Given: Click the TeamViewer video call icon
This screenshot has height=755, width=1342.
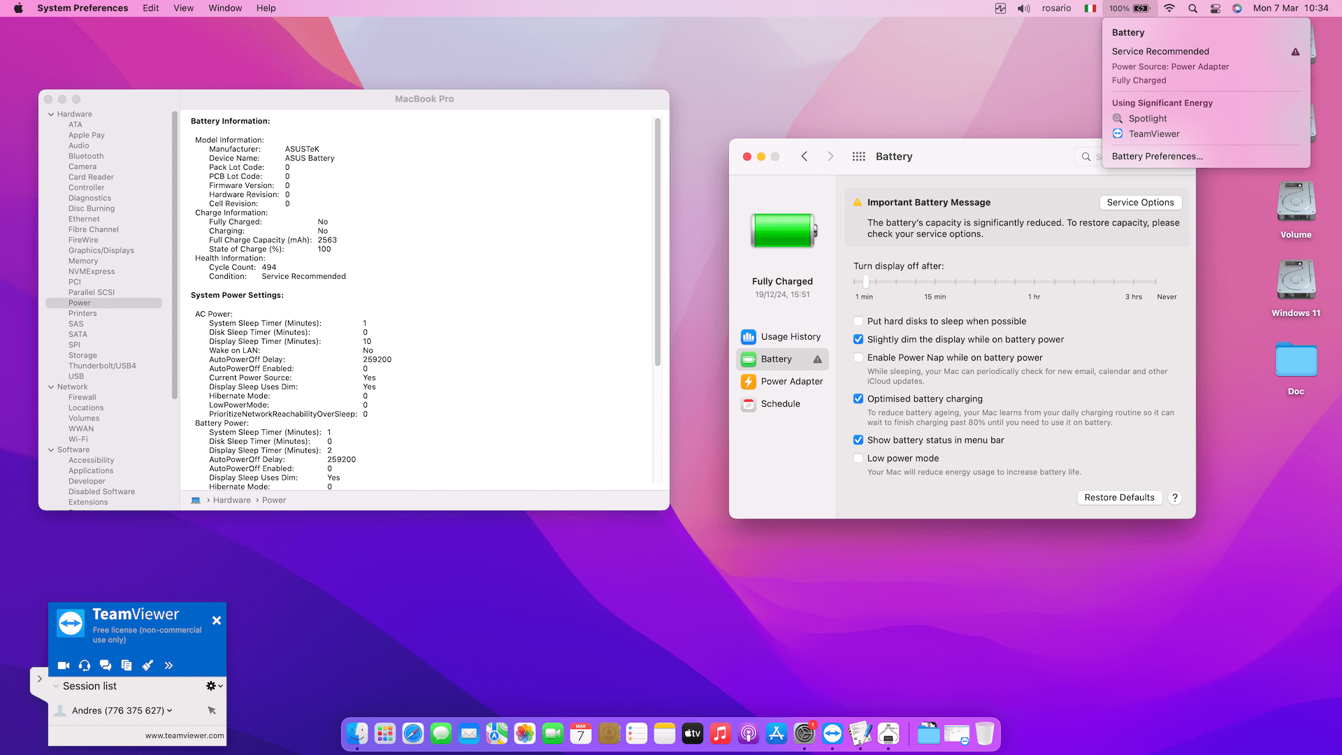Looking at the screenshot, I should pyautogui.click(x=64, y=666).
